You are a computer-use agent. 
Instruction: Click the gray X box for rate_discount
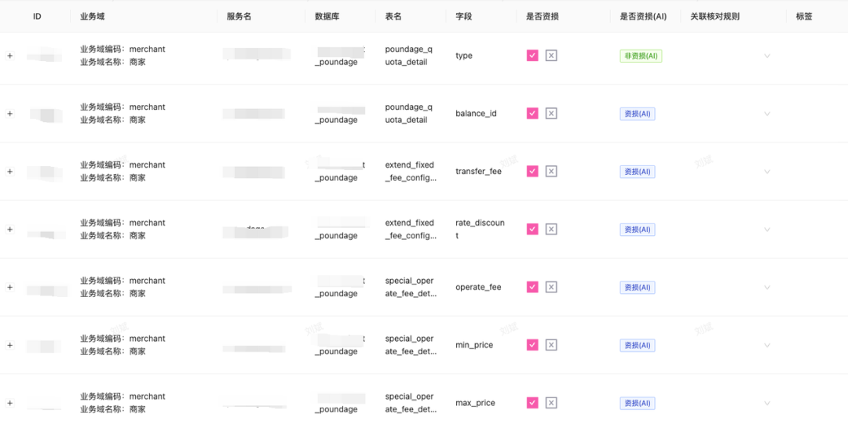click(551, 230)
